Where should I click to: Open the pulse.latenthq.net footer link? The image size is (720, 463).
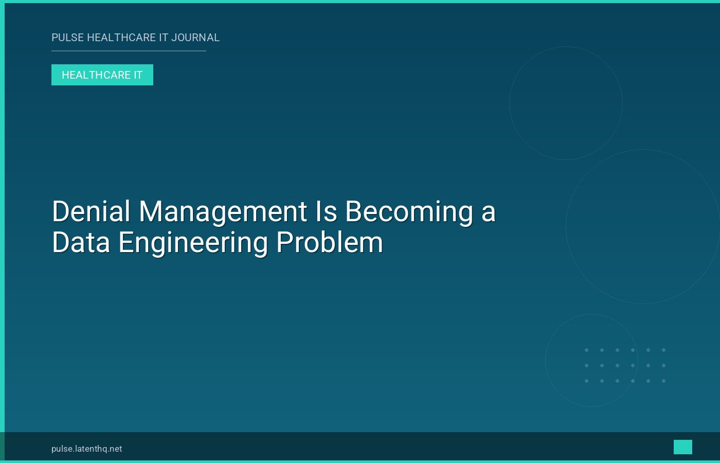click(87, 449)
